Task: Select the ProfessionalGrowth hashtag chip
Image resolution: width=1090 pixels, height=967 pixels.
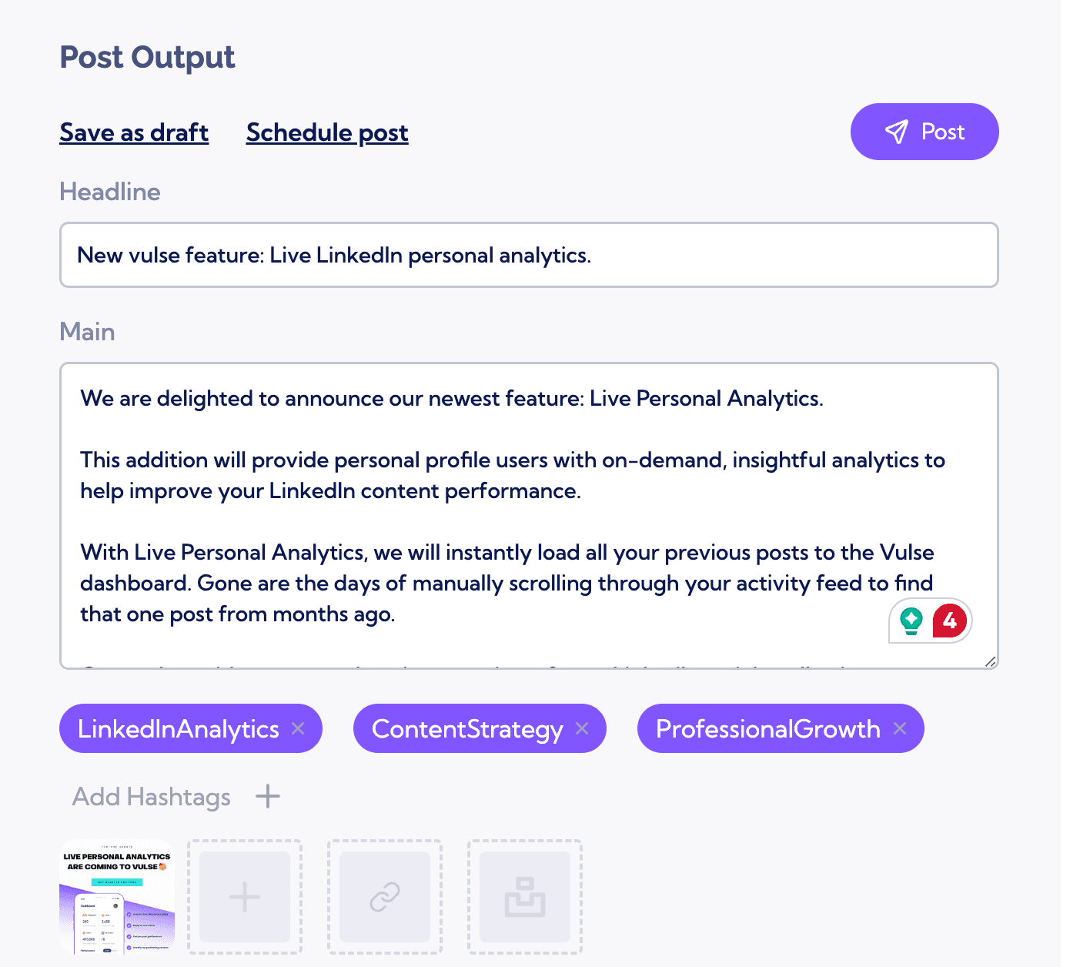Action: click(767, 728)
